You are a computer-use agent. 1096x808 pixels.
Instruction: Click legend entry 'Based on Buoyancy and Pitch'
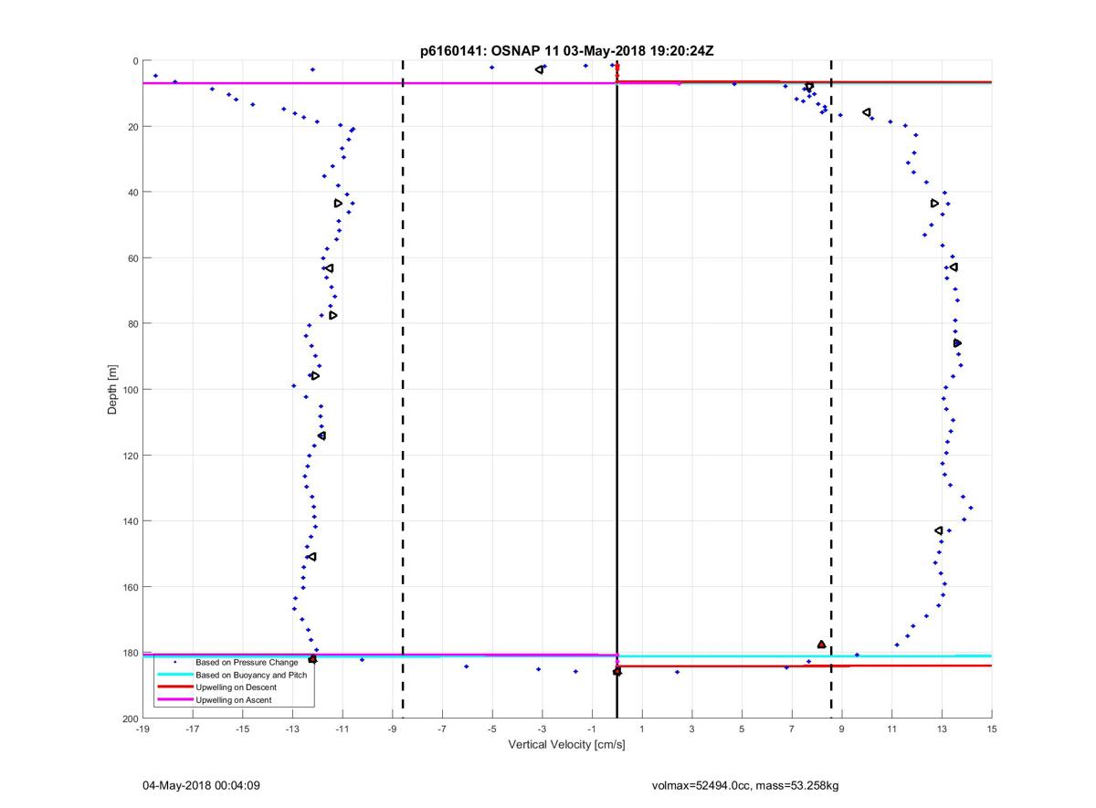pyautogui.click(x=251, y=675)
